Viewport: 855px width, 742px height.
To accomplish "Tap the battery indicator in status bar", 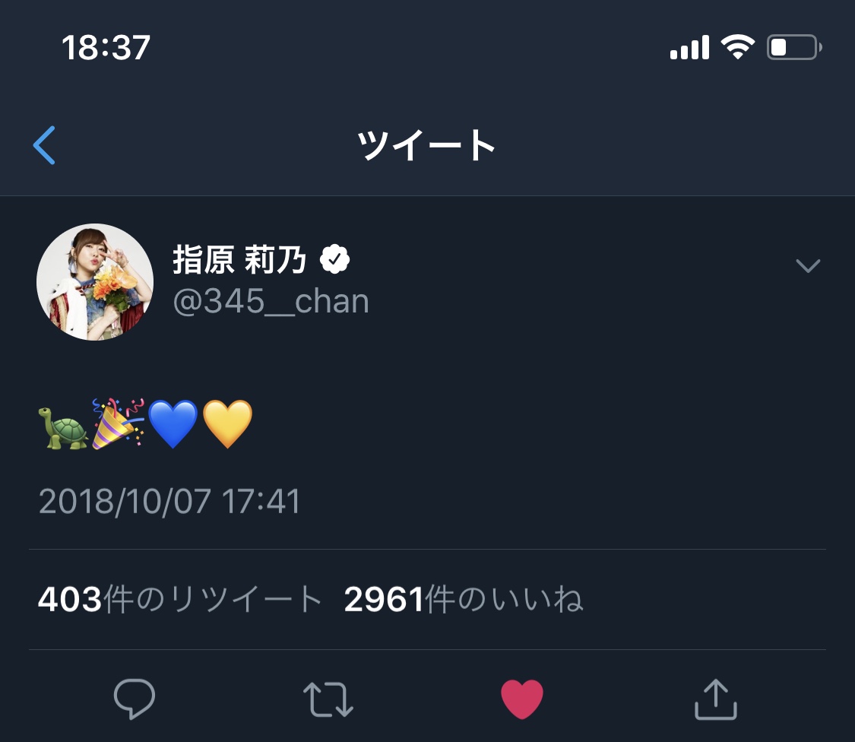I will [x=794, y=48].
